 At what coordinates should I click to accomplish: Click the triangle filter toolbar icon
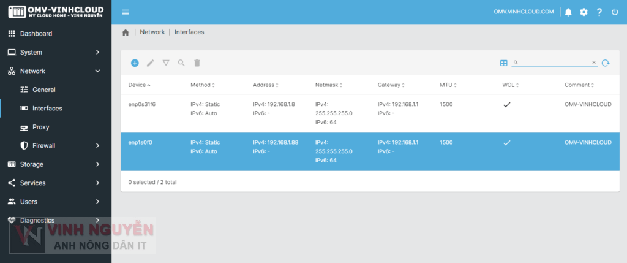[x=166, y=63]
